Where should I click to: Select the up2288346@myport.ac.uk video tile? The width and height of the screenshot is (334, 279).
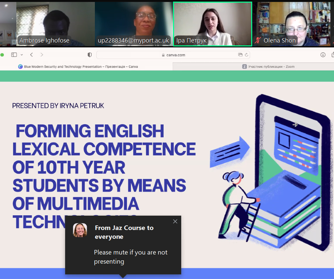pos(133,23)
